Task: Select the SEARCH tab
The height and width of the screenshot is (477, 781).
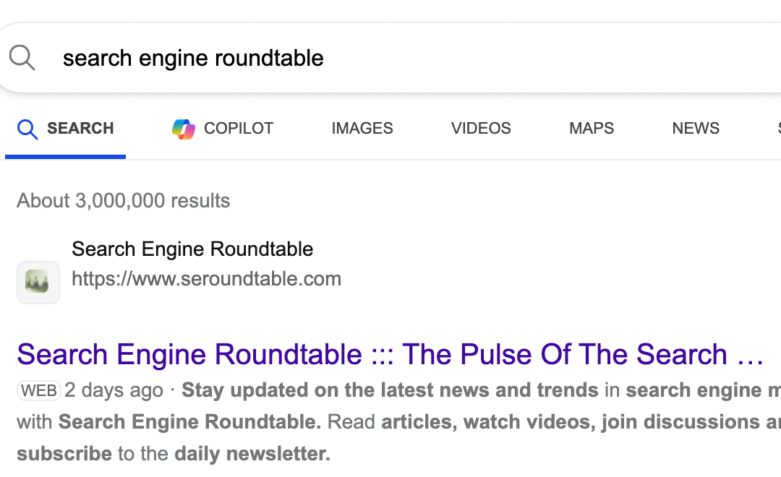Action: (x=80, y=128)
